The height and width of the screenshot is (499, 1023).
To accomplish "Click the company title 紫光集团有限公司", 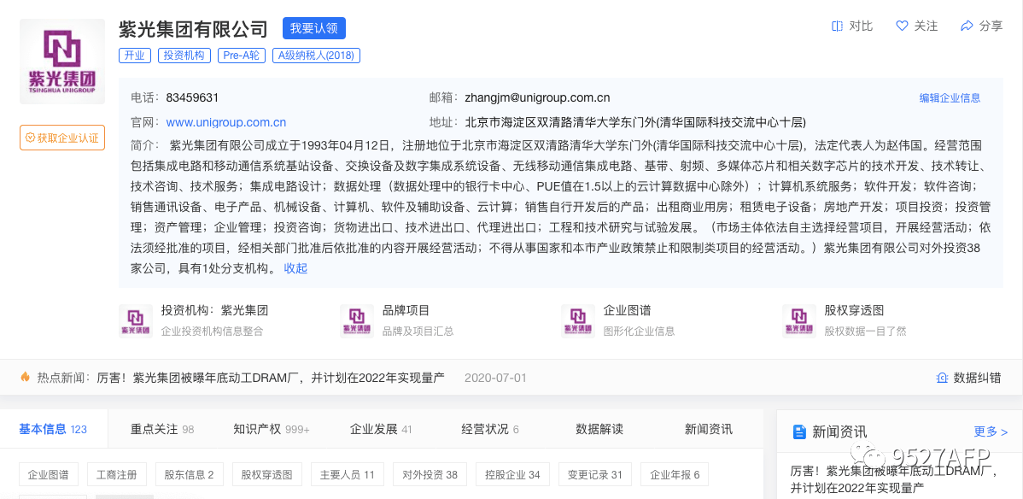I will (x=194, y=29).
